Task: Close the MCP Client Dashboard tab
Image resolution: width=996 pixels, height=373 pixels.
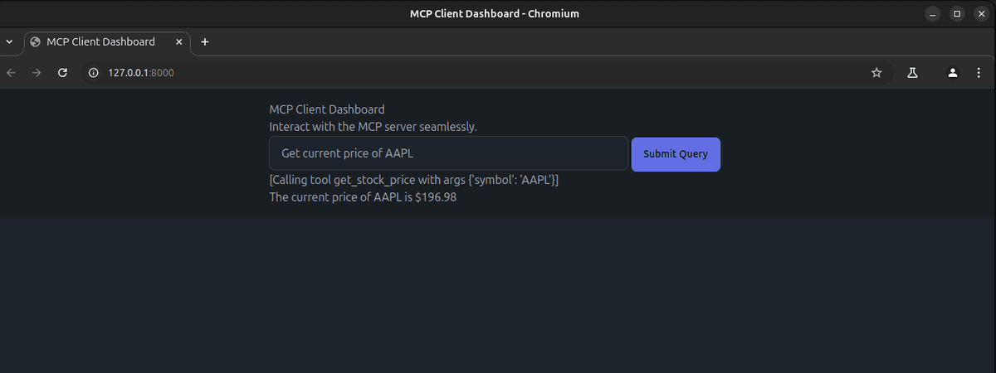Action: click(x=178, y=41)
